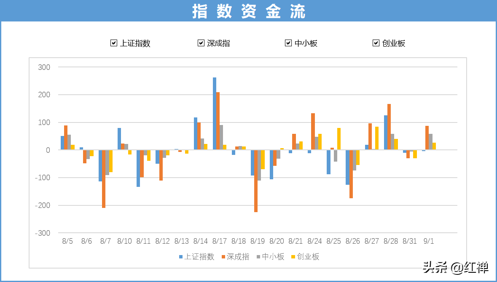Screen dimensions: 497x282
Task: Select the 上证指数 legend label
Action: (x=199, y=257)
